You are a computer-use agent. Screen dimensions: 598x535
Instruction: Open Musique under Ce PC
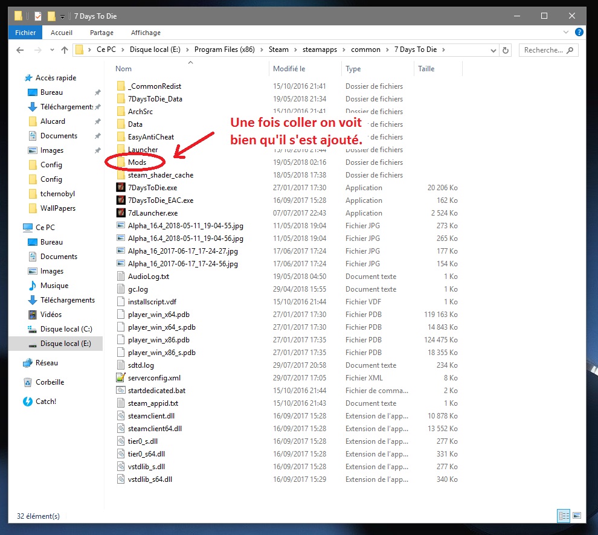point(54,286)
